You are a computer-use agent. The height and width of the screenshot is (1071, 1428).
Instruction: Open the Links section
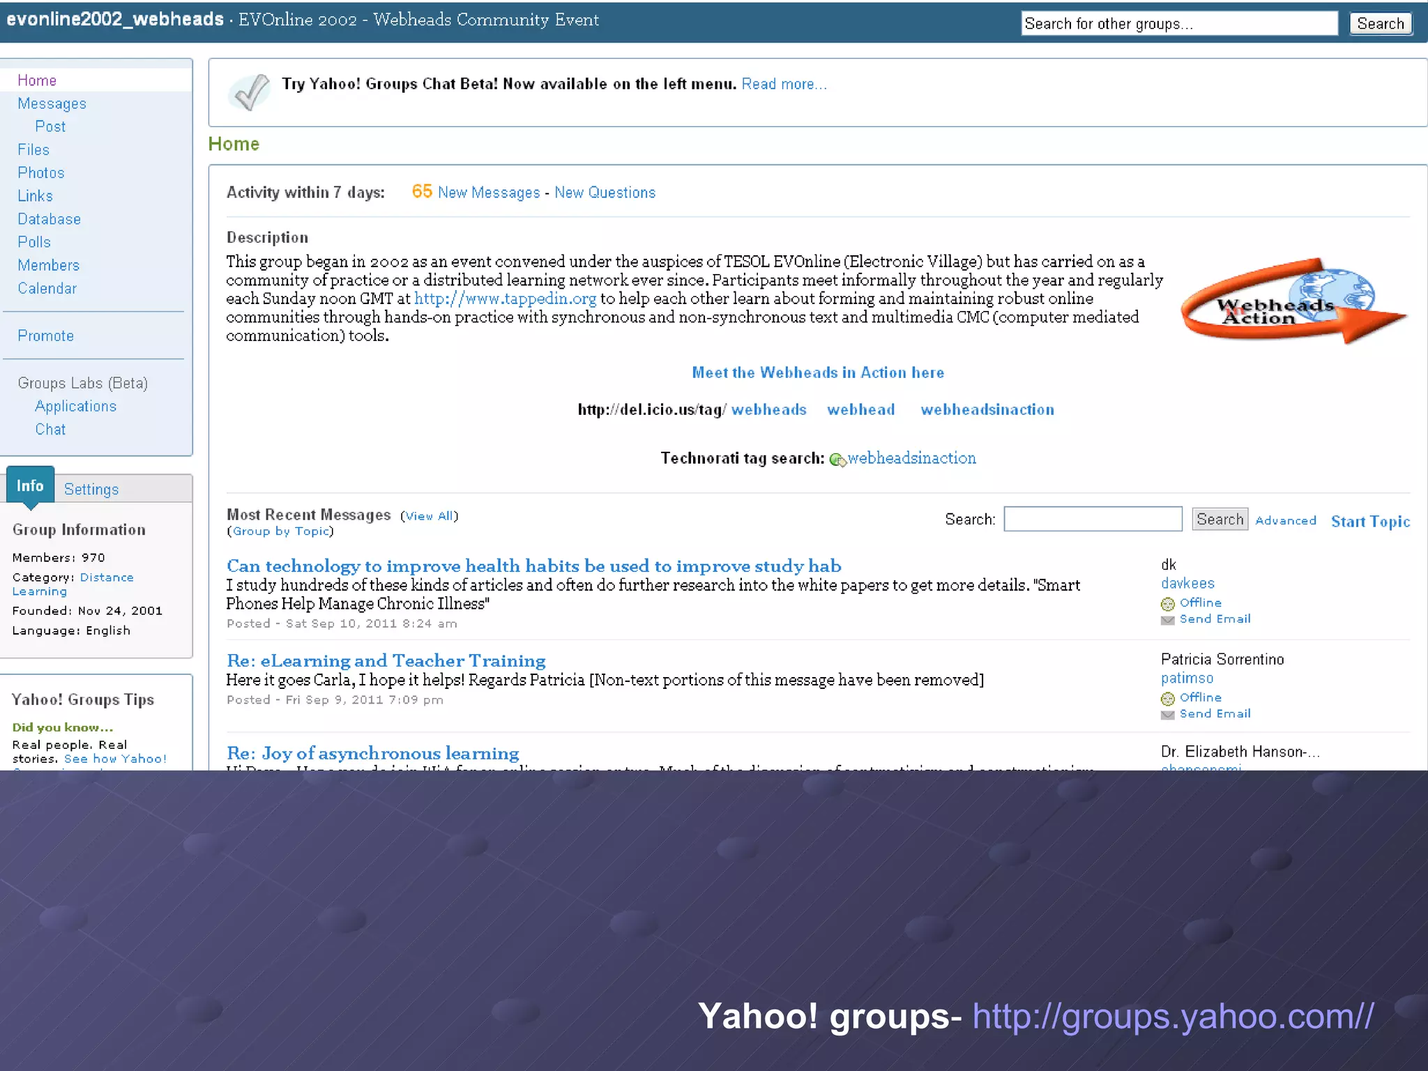(36, 196)
